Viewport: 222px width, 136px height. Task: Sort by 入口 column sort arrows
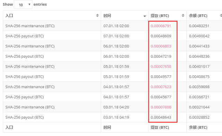97,16
